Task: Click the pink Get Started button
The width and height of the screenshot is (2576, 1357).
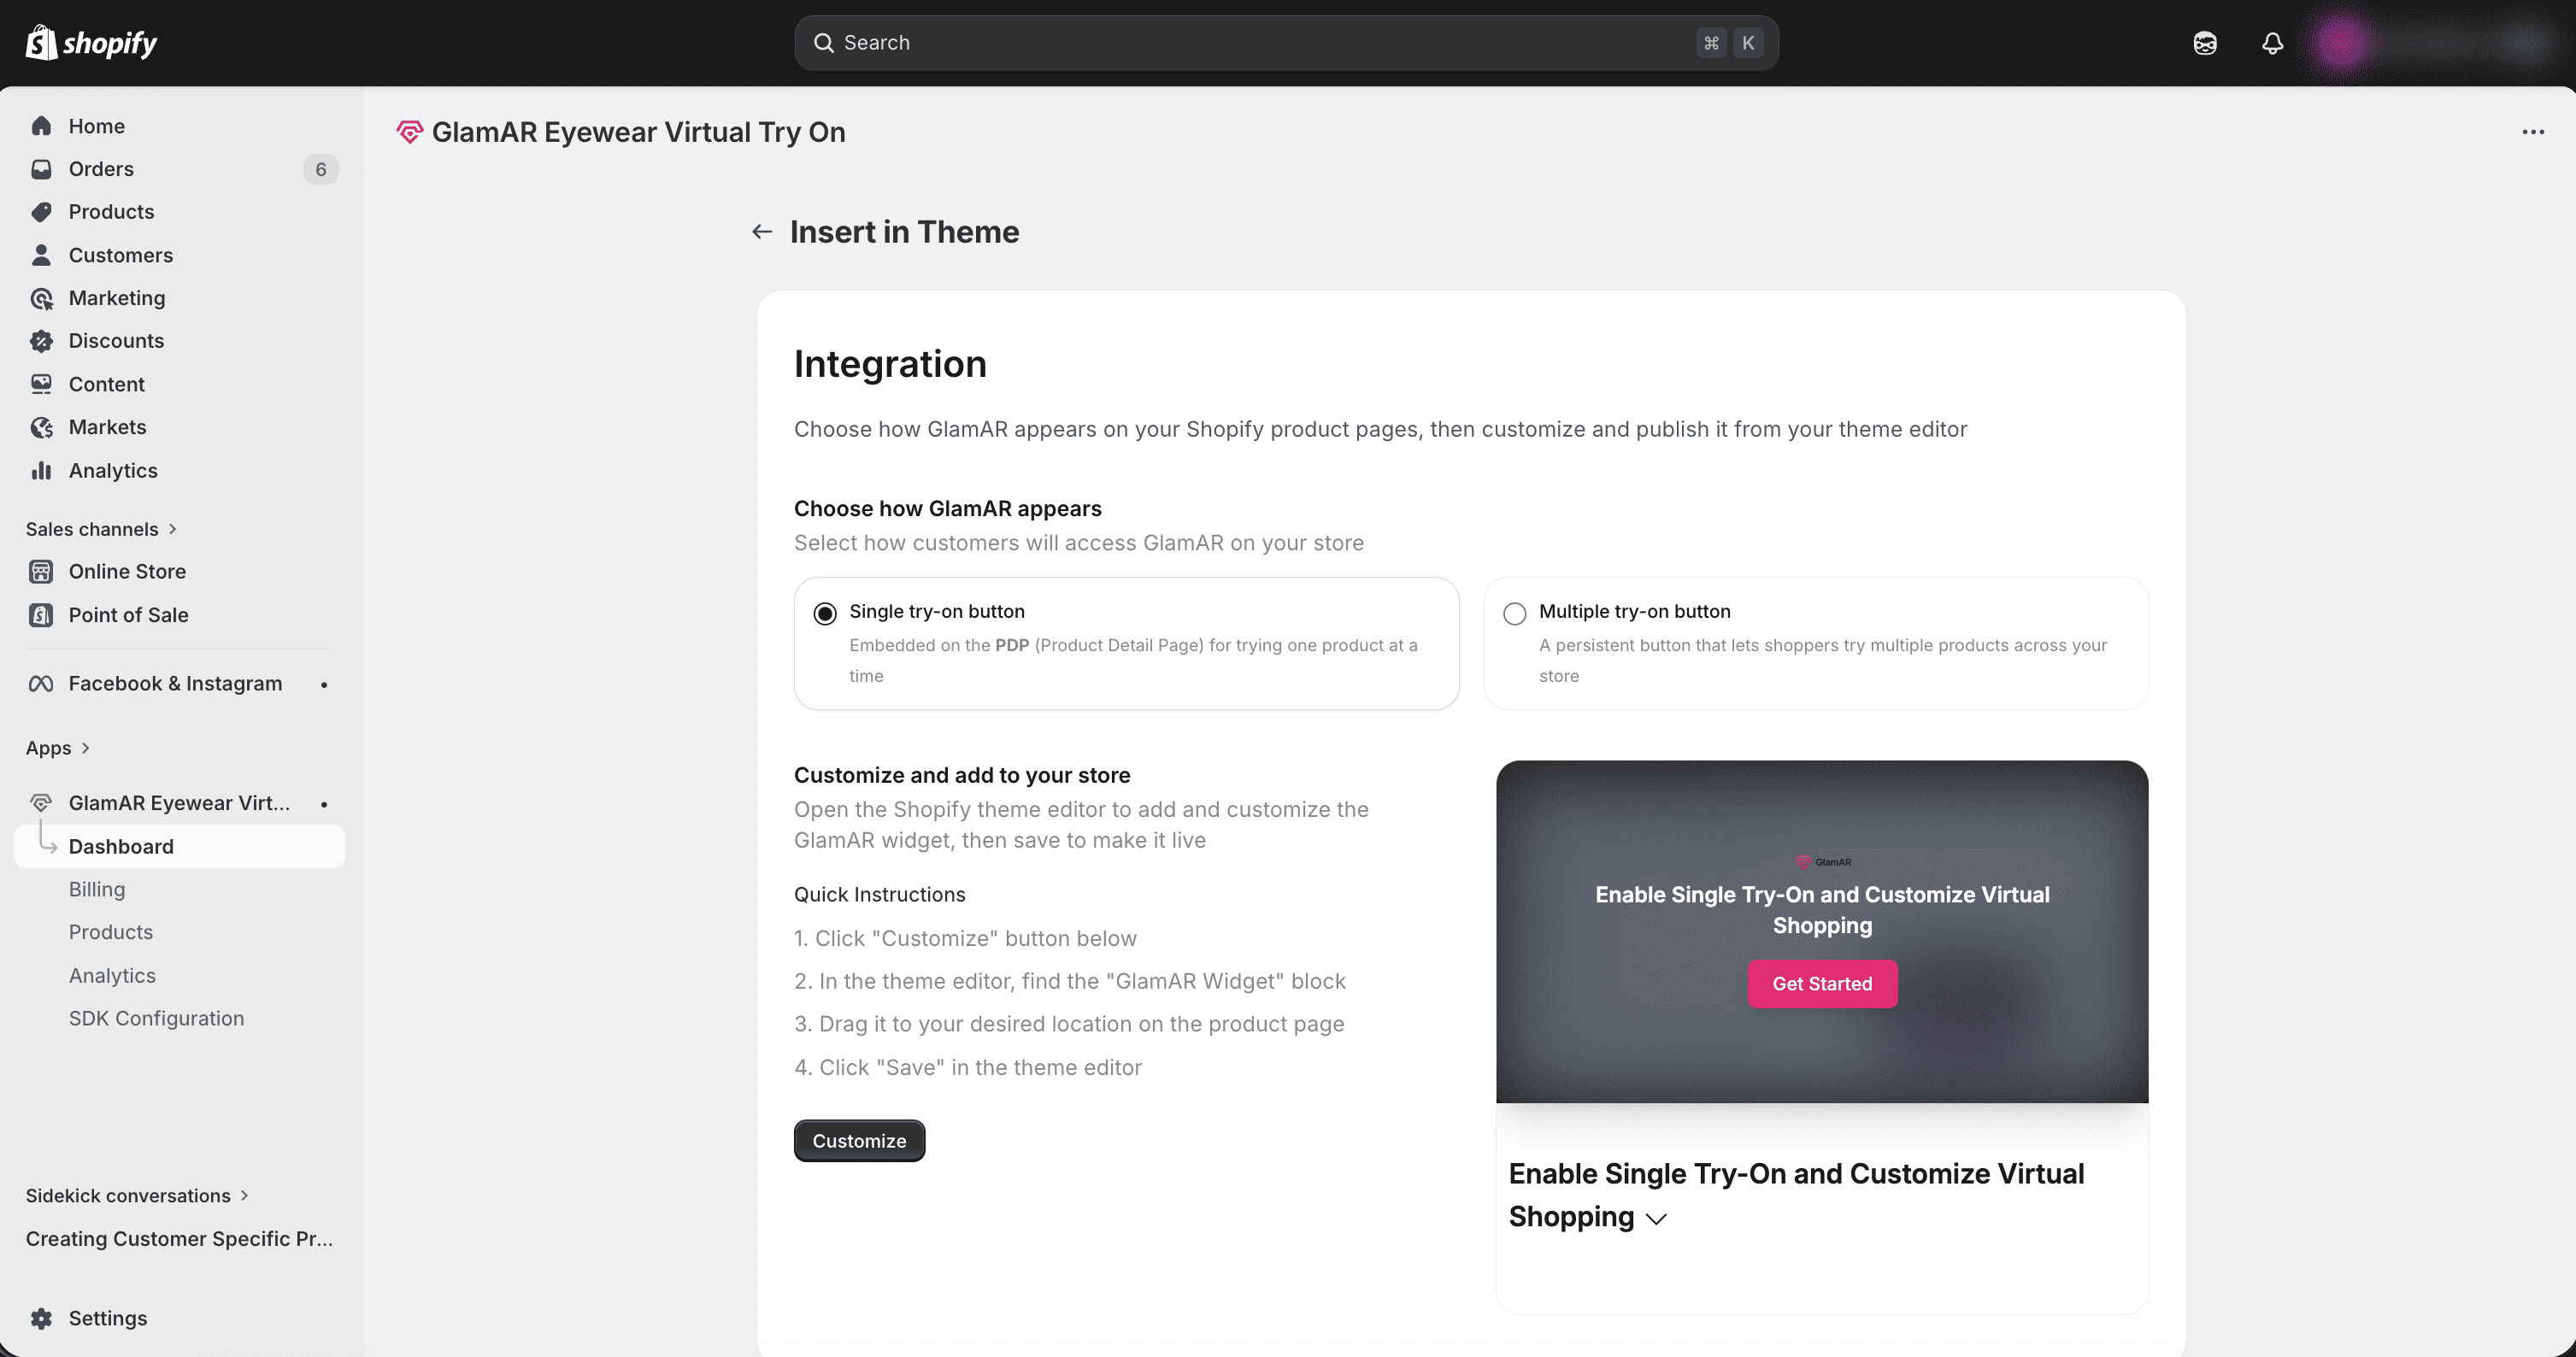Action: pyautogui.click(x=1822, y=984)
